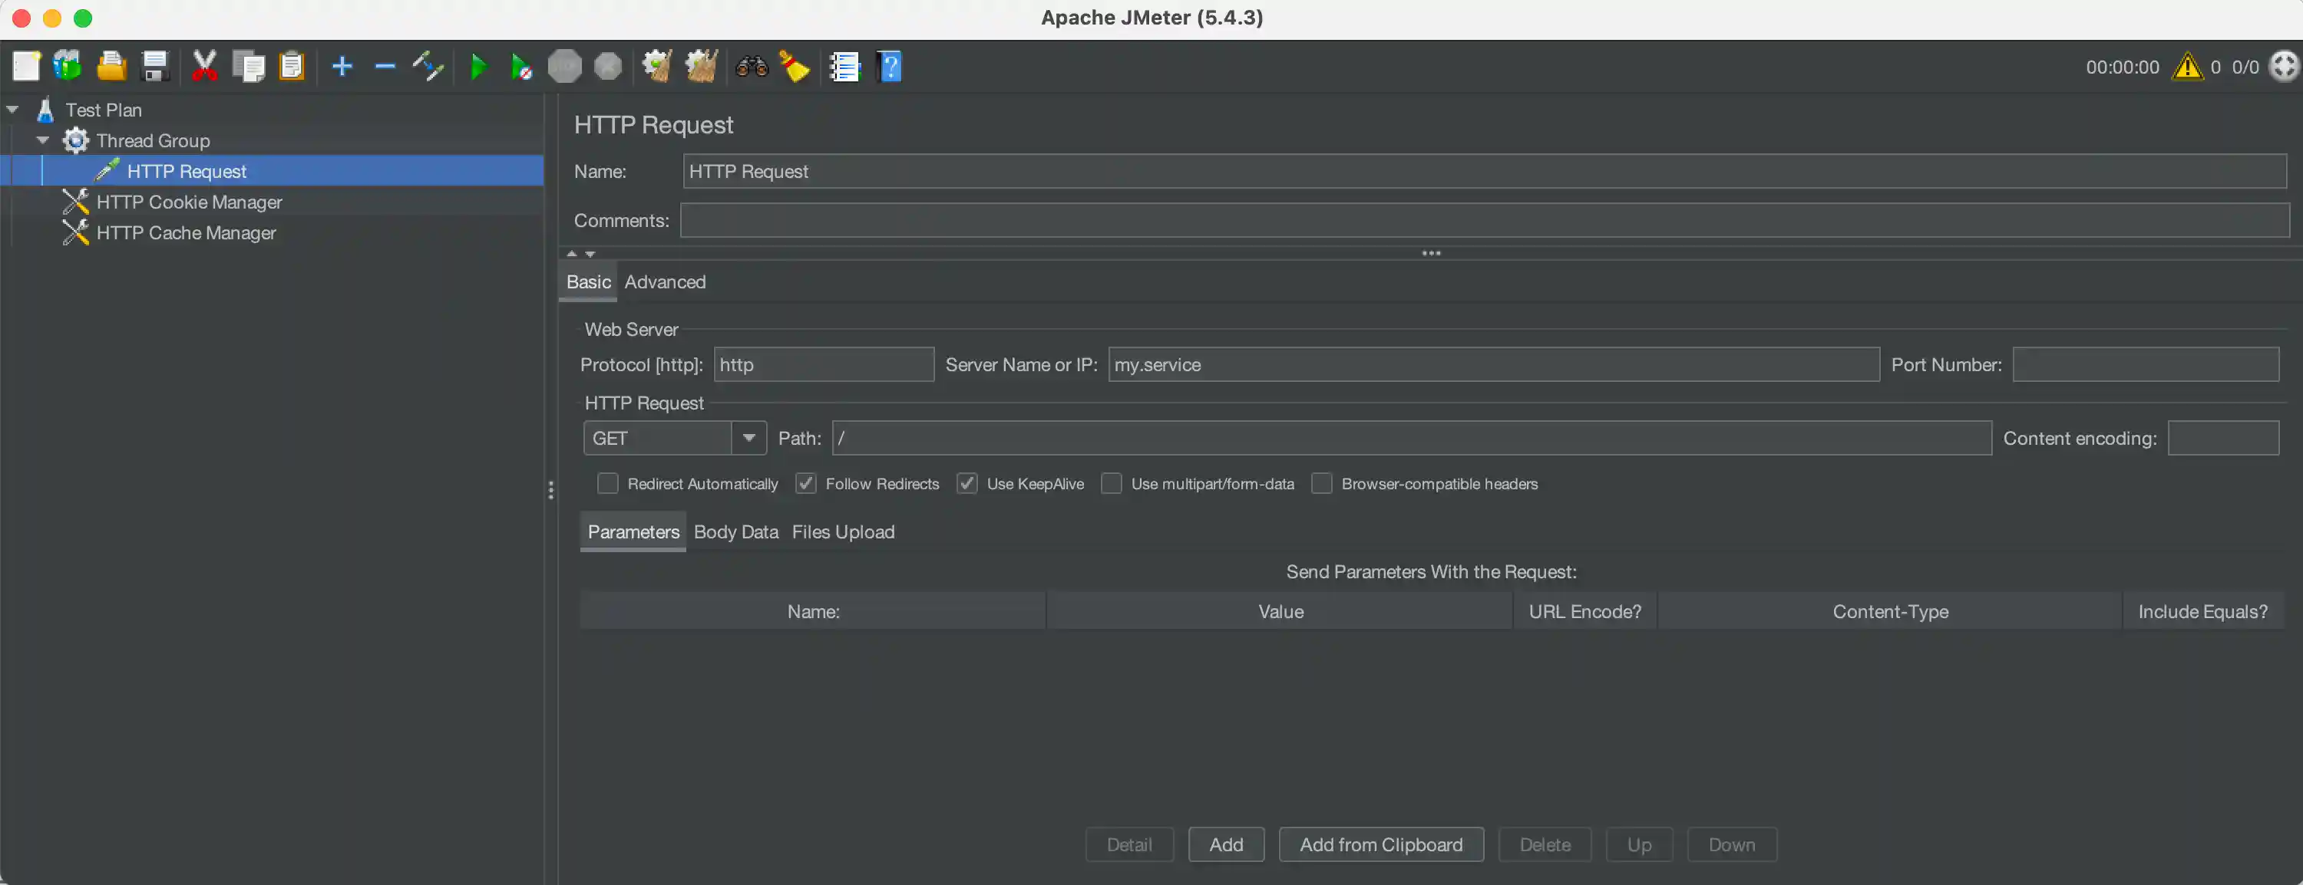Image resolution: width=2303 pixels, height=885 pixels.
Task: Enable Redirect Automatically
Action: pos(608,483)
